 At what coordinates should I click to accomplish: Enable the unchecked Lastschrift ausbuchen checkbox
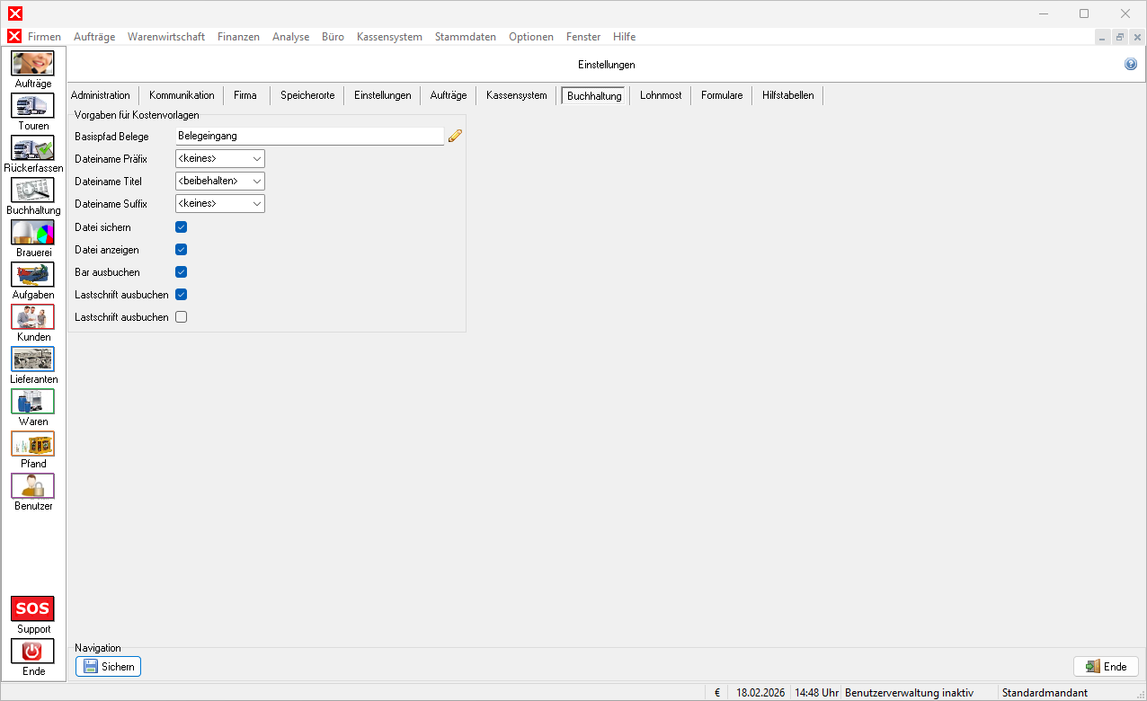181,317
